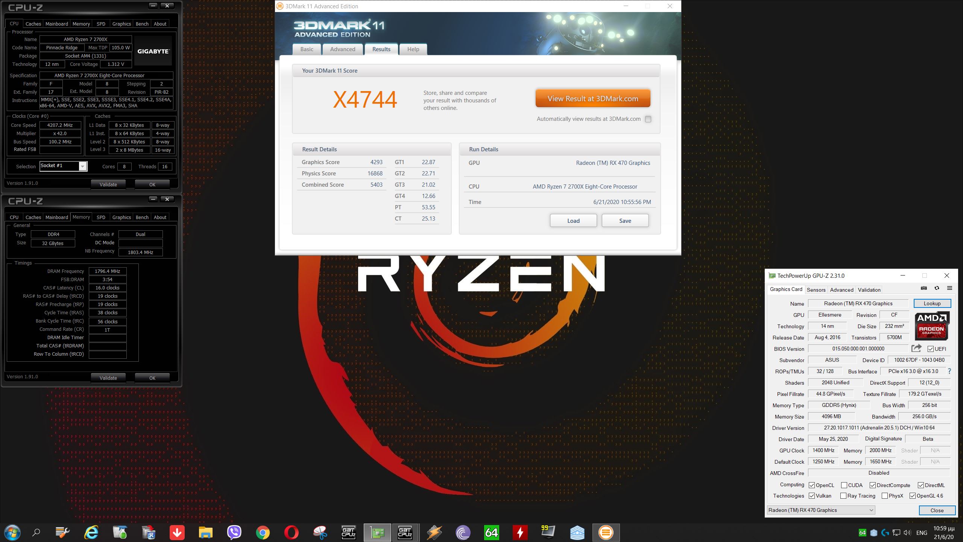Image resolution: width=963 pixels, height=542 pixels.
Task: Click the Driver Version field in GPU-Z
Action: coord(879,428)
